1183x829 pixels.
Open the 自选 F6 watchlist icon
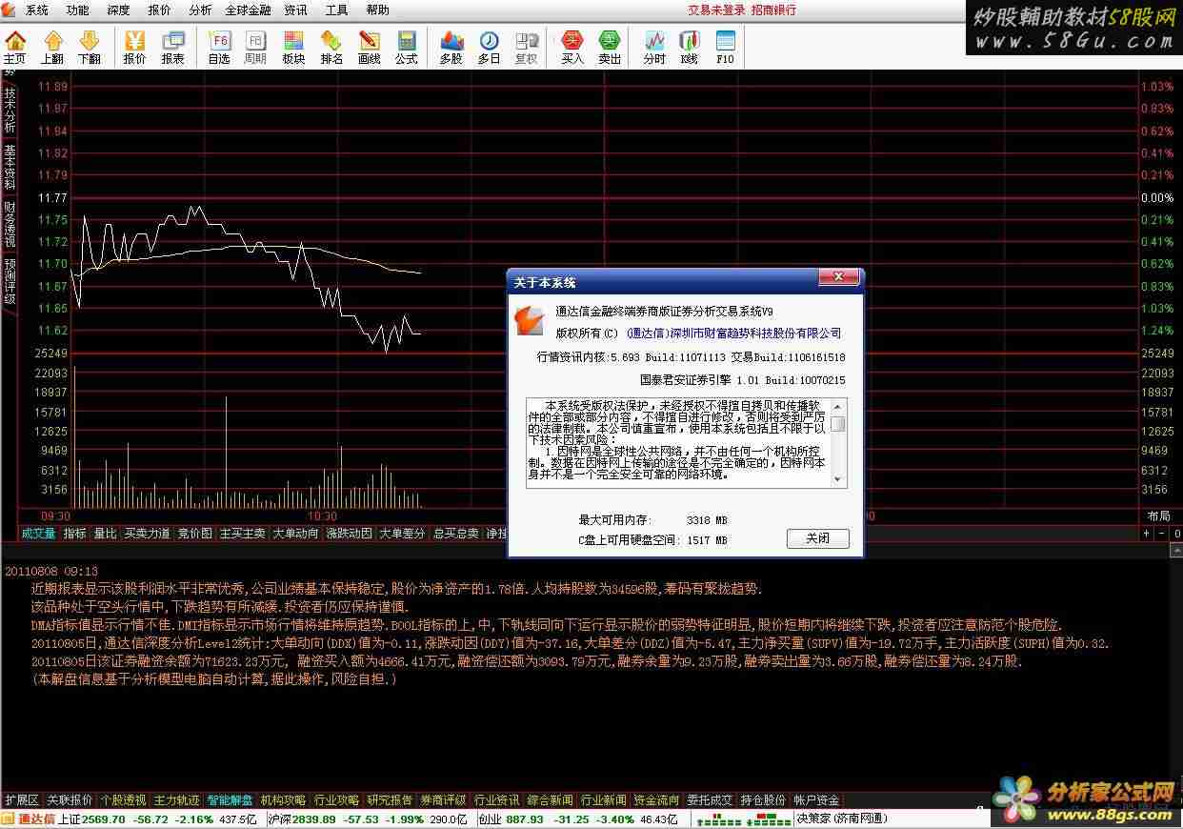pyautogui.click(x=219, y=48)
